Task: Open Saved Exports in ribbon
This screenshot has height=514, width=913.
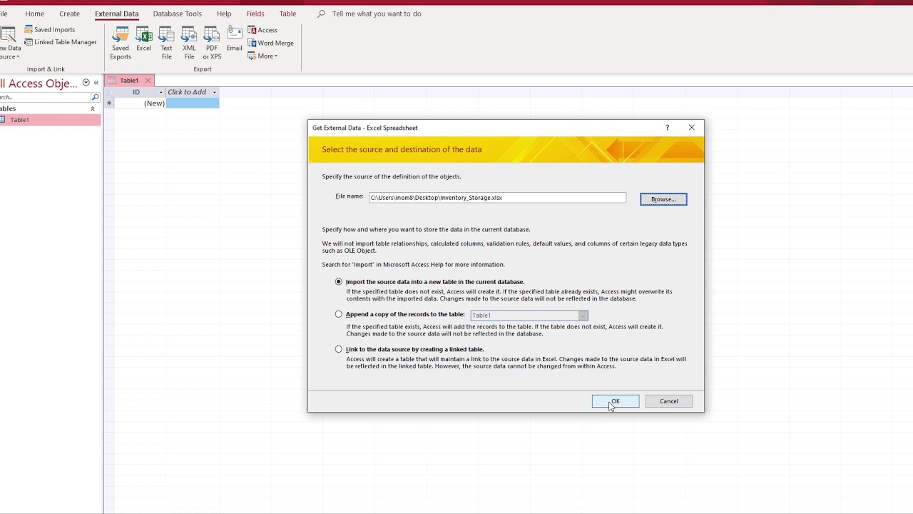Action: [x=121, y=43]
